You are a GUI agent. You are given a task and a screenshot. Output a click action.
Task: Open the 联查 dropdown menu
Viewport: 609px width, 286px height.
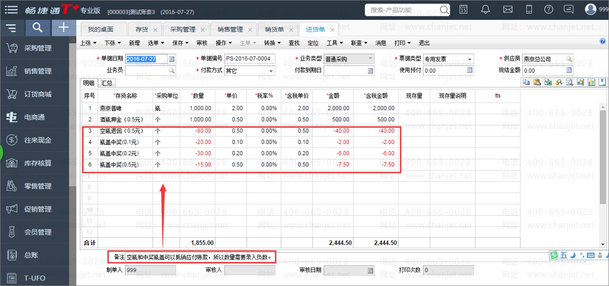(359, 43)
